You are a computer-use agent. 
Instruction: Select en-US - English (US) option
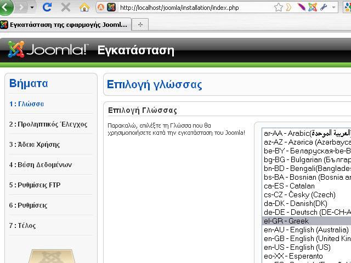pos(306,247)
